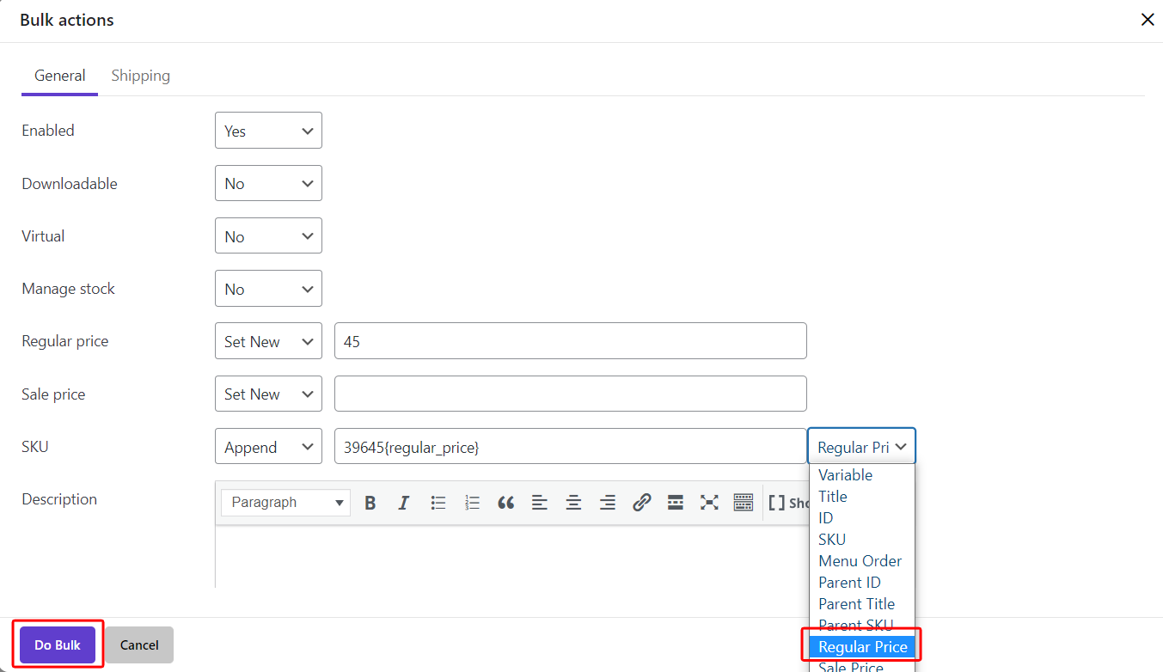1163x672 pixels.
Task: Toggle the editor toolbar keyboard icon
Action: tap(744, 503)
